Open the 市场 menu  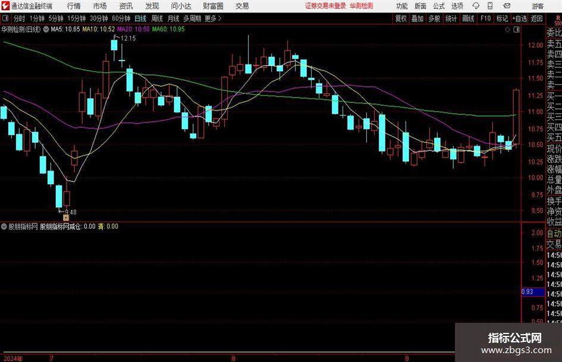pos(100,6)
